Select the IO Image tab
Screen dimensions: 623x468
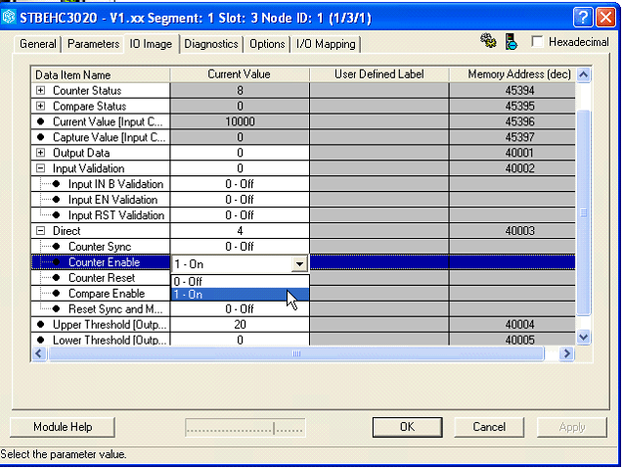(151, 44)
